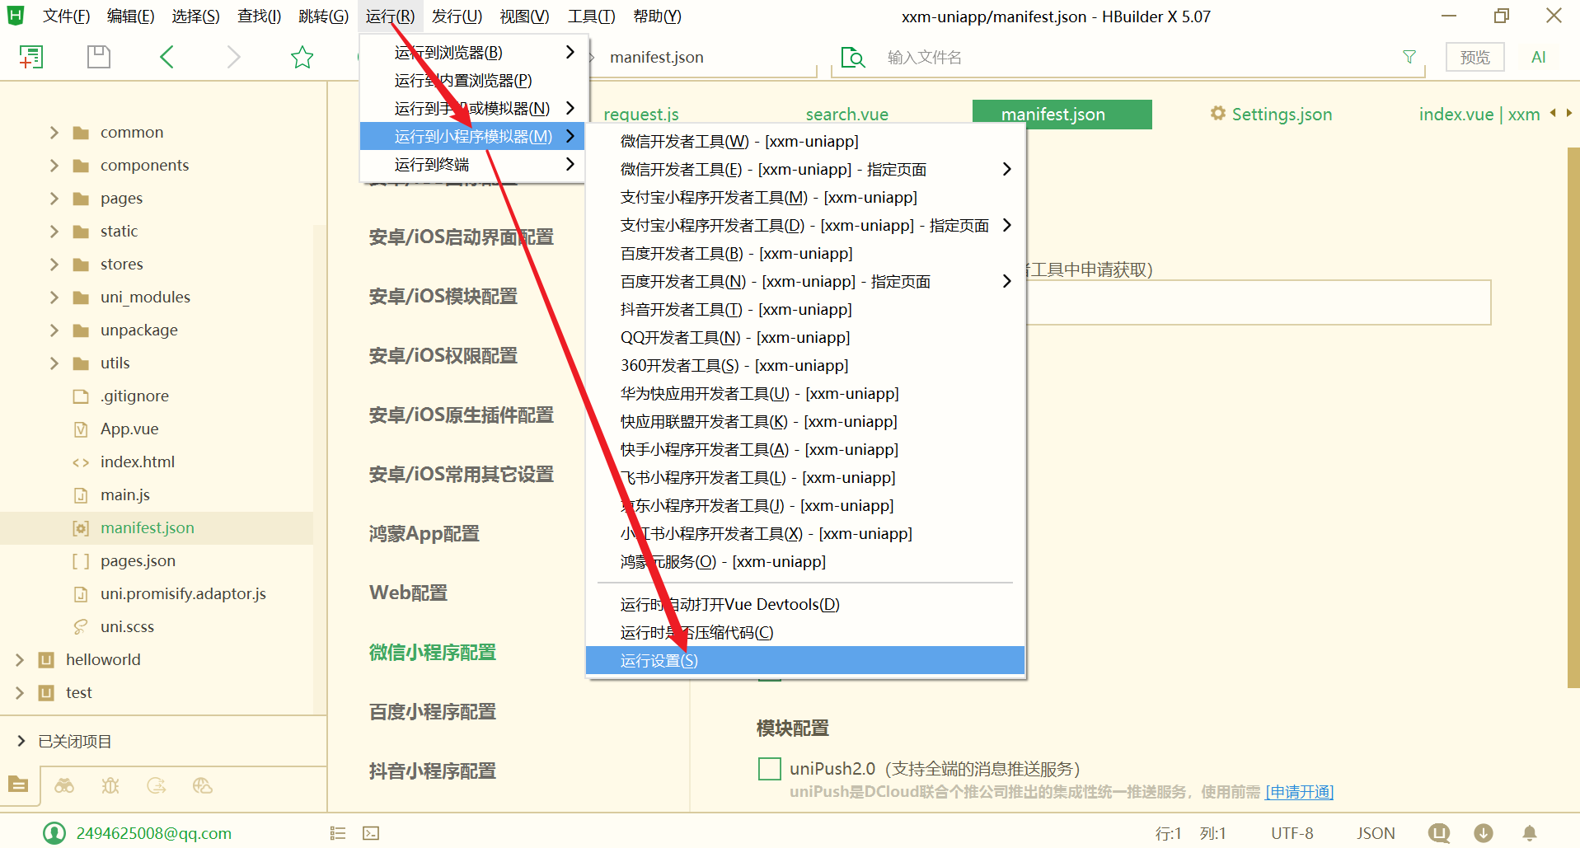Open pages.json in the project tree

click(x=138, y=561)
